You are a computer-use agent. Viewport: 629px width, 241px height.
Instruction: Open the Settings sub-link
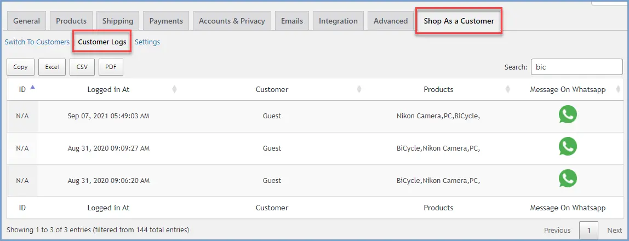pyautogui.click(x=147, y=42)
